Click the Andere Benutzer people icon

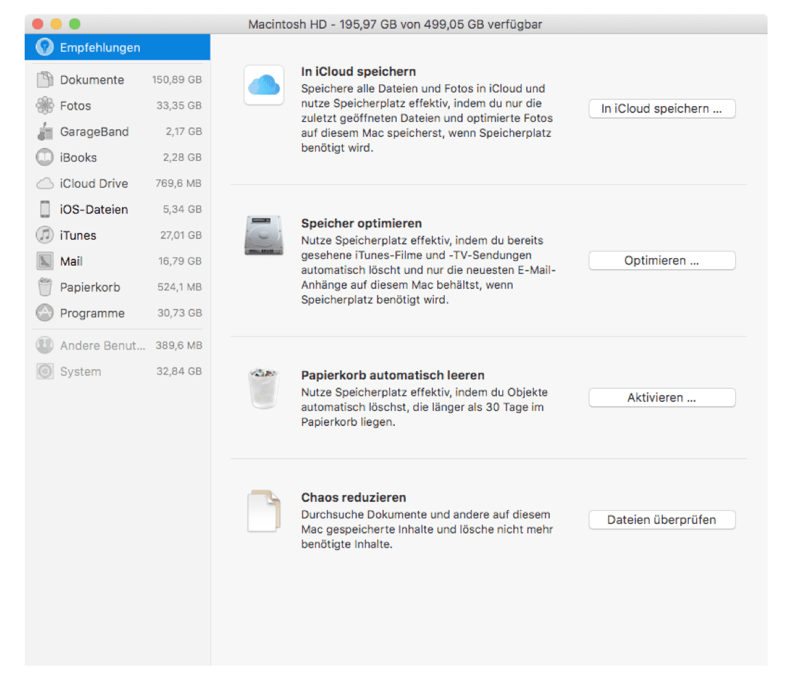point(45,345)
